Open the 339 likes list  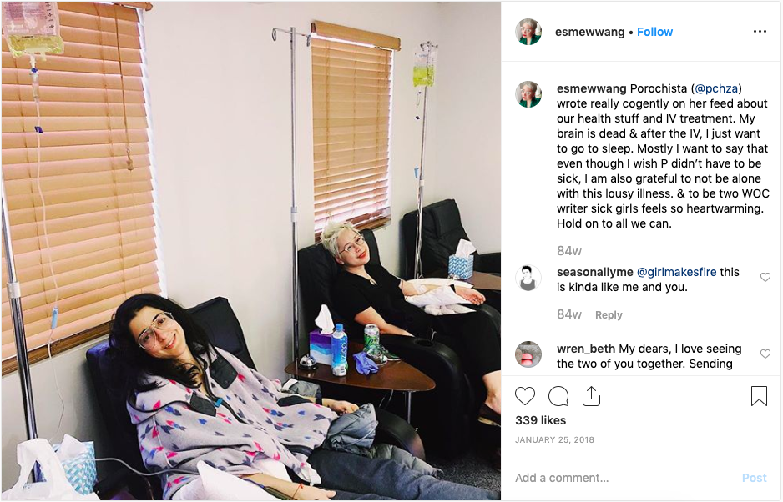click(540, 420)
